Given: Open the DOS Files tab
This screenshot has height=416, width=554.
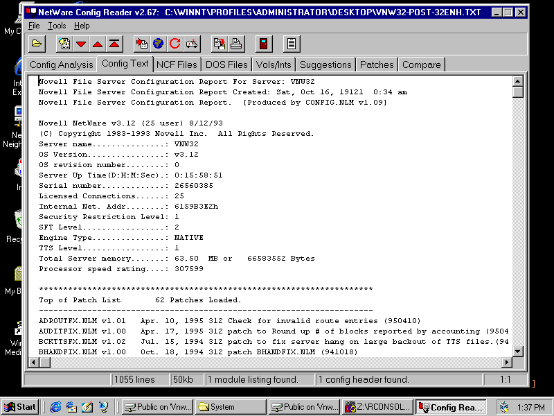Looking at the screenshot, I should tap(226, 64).
